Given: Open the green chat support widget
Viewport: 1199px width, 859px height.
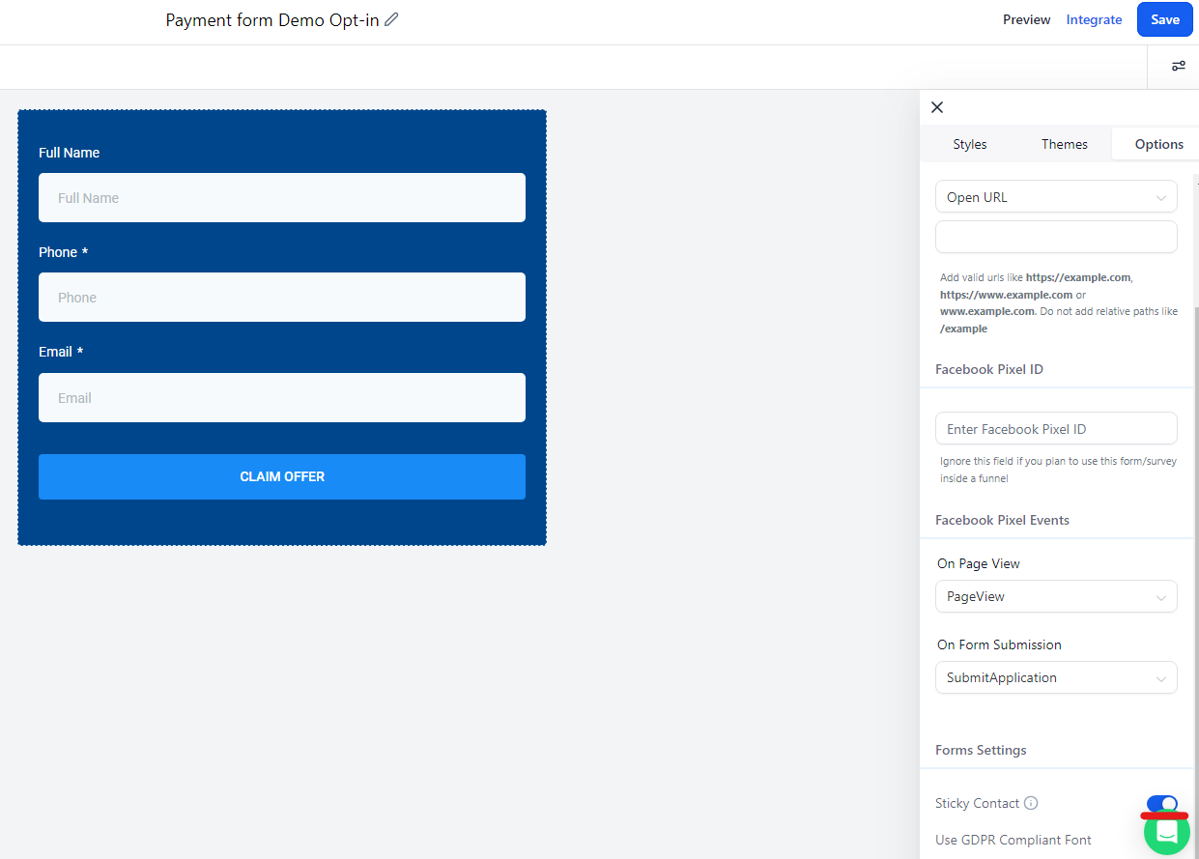Looking at the screenshot, I should [1166, 832].
